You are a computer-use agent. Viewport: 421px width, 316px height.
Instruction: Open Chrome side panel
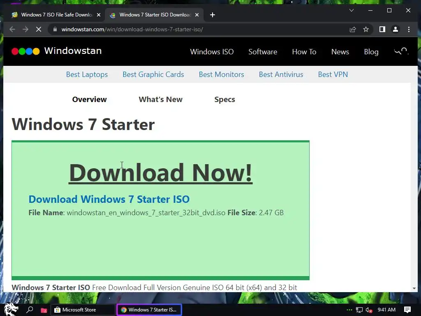(382, 29)
